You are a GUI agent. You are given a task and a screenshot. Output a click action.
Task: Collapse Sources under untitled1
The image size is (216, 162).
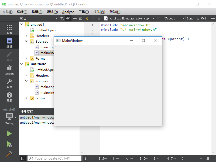coord(26,41)
